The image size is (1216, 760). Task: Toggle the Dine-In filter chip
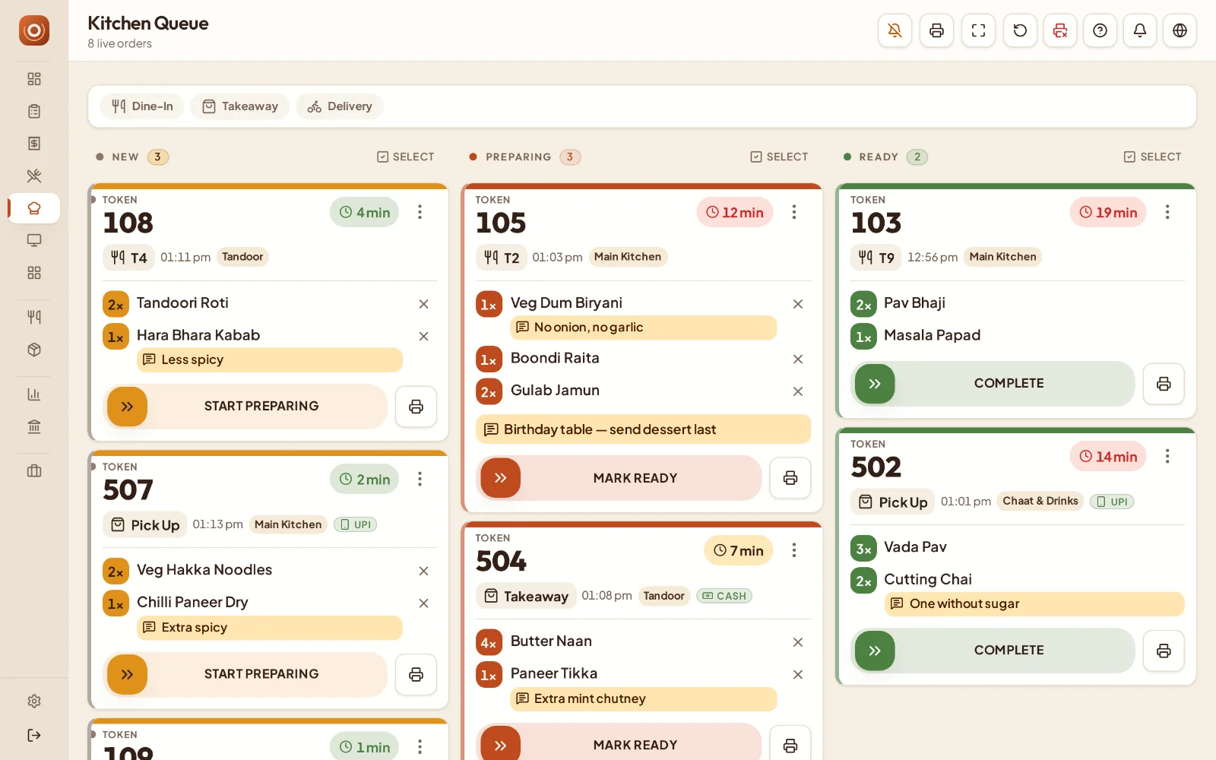click(x=142, y=106)
